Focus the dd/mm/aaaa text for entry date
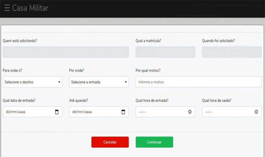 click(15, 112)
